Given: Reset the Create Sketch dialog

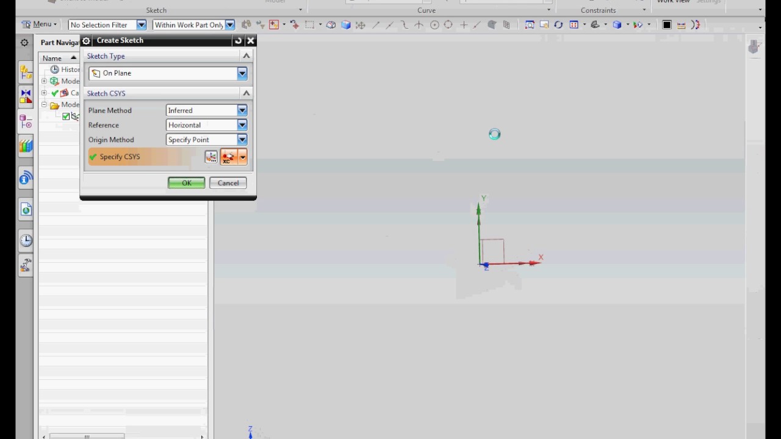Looking at the screenshot, I should point(238,41).
